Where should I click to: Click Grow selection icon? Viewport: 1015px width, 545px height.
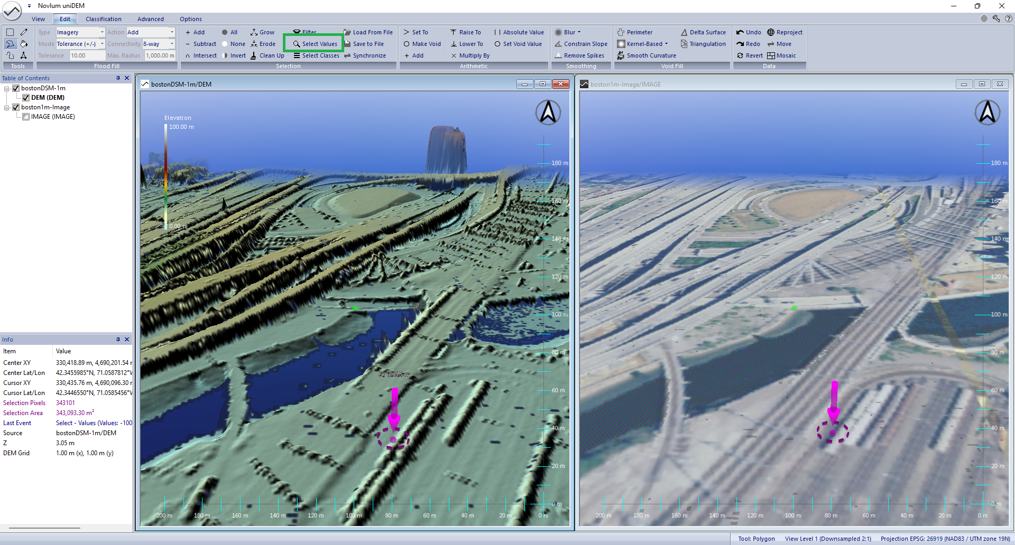click(x=254, y=32)
